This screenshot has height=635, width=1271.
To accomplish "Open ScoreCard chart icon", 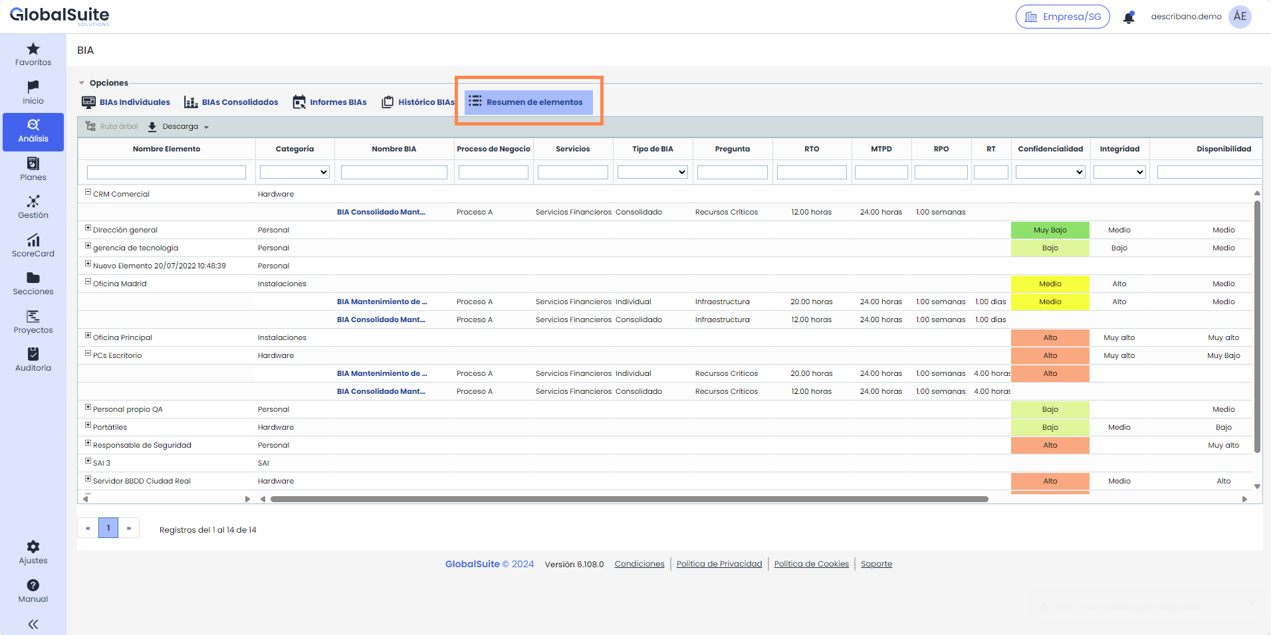I will pos(33,240).
